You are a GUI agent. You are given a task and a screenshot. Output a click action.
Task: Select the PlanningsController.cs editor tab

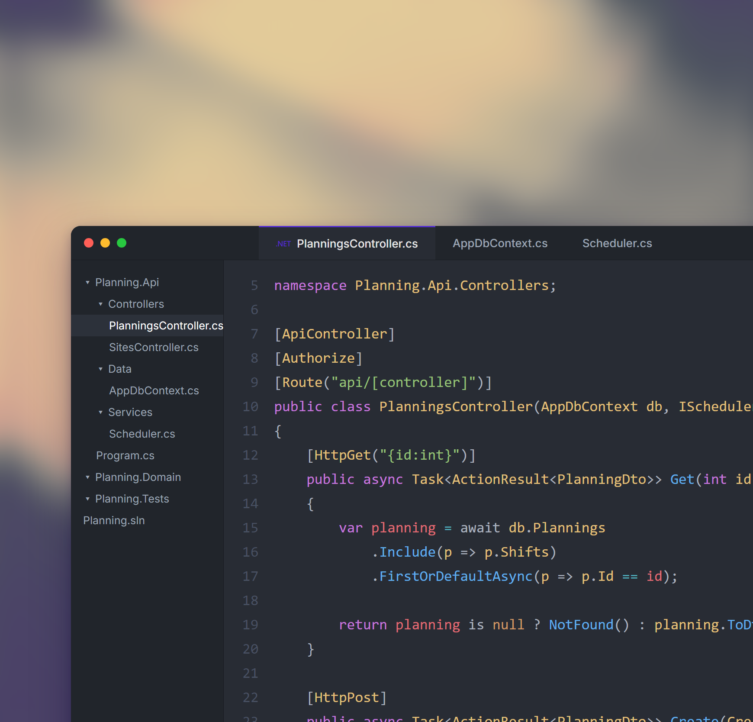pos(347,243)
